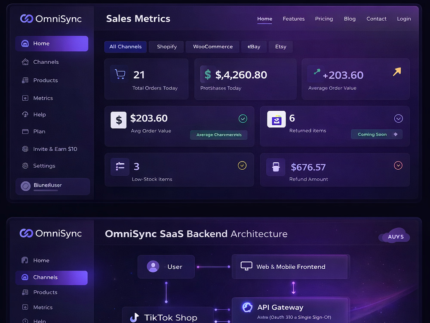Go to Home in the lower sidebar
Viewport: 430px width, 323px height.
[41, 261]
